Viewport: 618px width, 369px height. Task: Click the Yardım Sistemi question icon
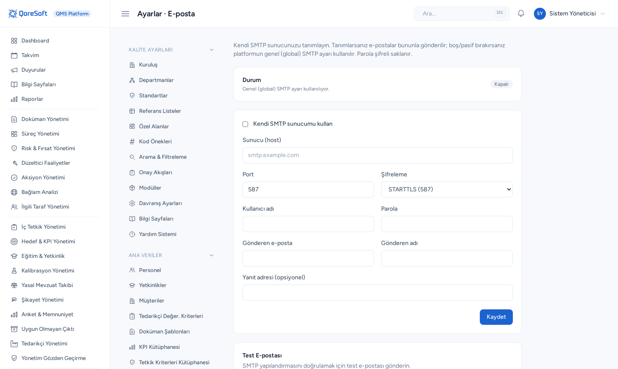(x=132, y=234)
